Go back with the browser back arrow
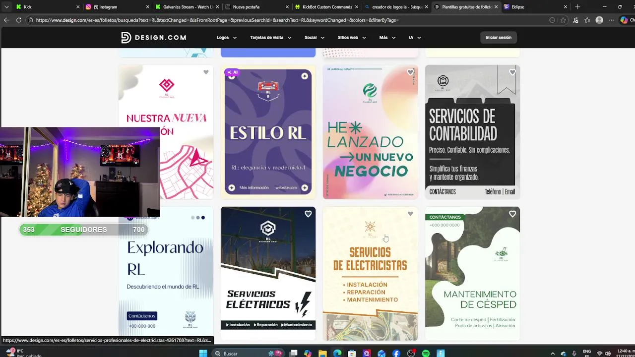This screenshot has width=635, height=357. (6, 20)
